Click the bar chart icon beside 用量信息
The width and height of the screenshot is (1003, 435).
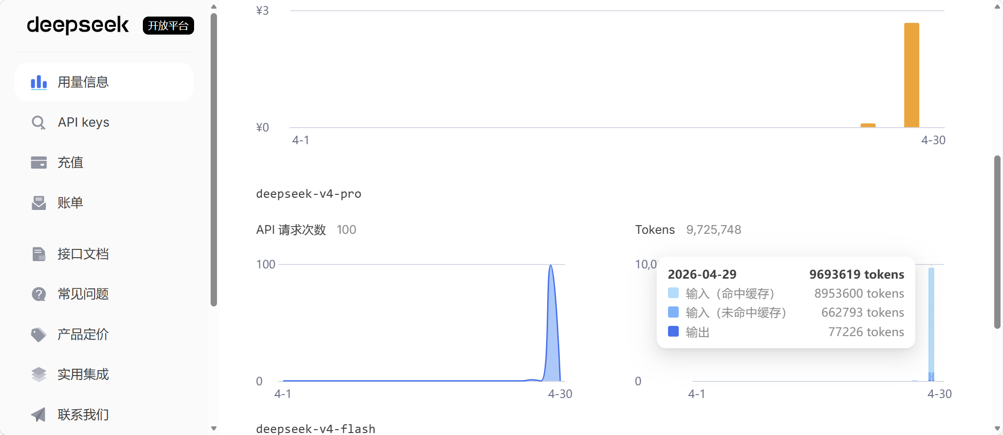click(x=39, y=82)
